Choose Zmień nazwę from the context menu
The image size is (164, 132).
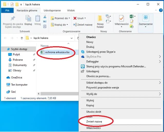(94, 122)
